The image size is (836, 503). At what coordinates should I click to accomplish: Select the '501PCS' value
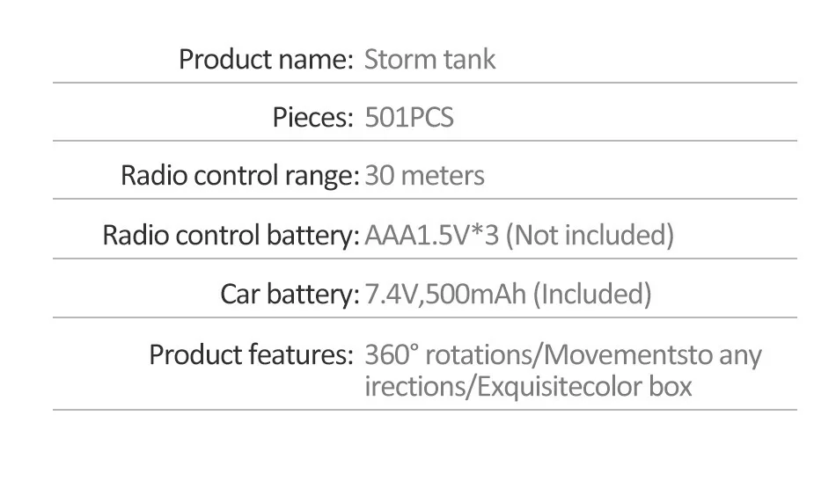409,117
